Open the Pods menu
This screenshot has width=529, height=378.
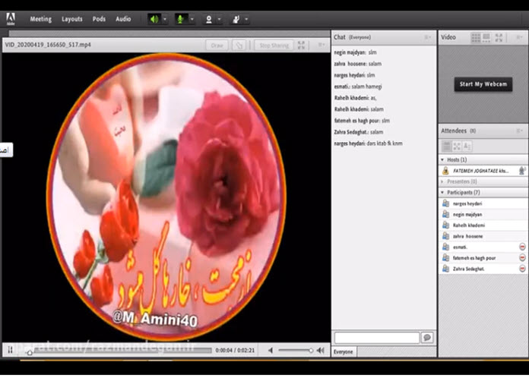click(x=99, y=19)
